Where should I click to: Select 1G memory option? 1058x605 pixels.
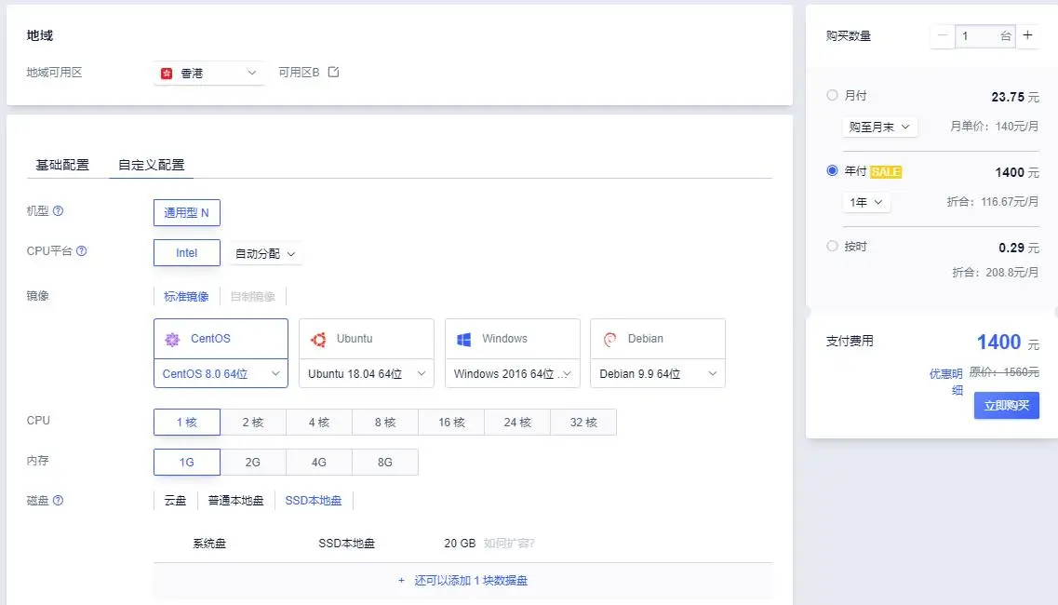pyautogui.click(x=187, y=462)
